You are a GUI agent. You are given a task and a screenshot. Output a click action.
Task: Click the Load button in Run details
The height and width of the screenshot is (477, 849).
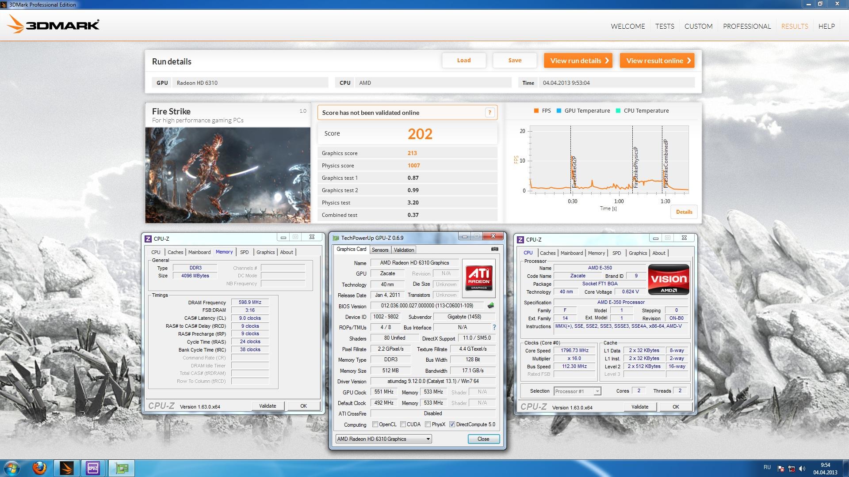(x=464, y=61)
